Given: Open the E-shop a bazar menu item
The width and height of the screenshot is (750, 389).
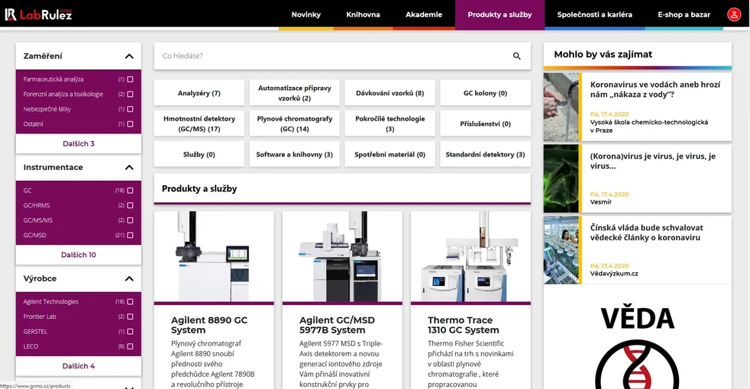Looking at the screenshot, I should [x=684, y=14].
